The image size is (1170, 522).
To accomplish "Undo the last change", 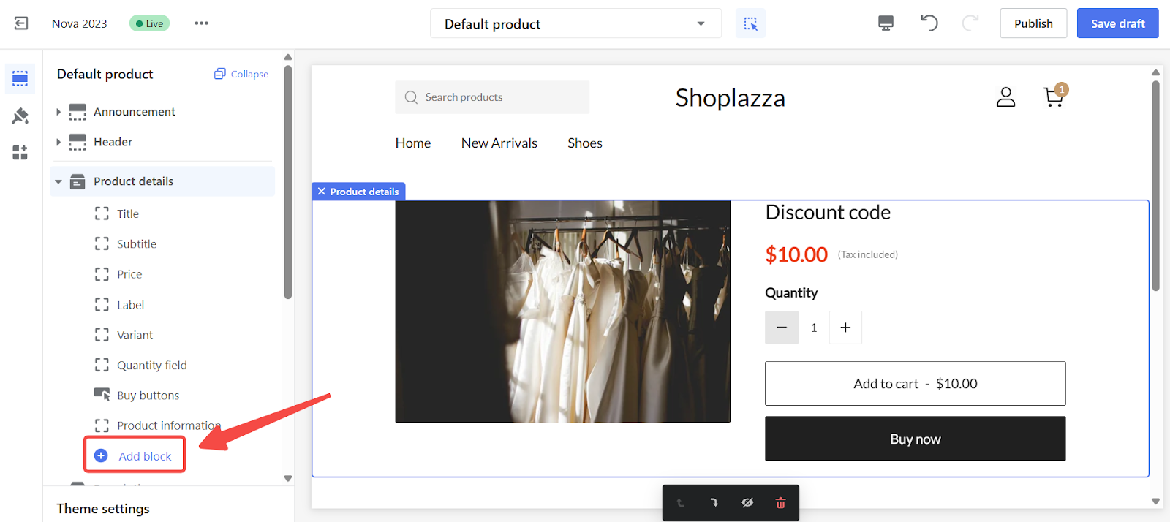I will [x=929, y=23].
